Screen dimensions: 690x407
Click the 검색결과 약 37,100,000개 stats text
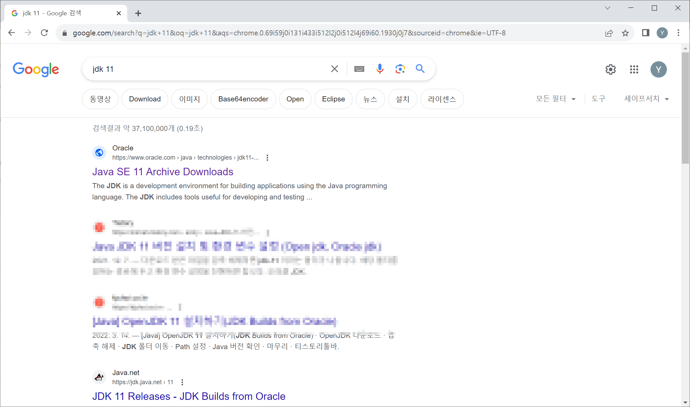point(147,128)
